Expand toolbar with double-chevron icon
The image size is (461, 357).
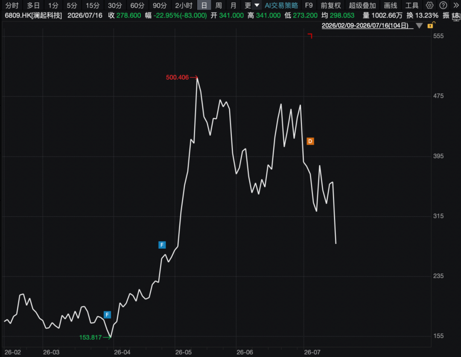[456, 5]
